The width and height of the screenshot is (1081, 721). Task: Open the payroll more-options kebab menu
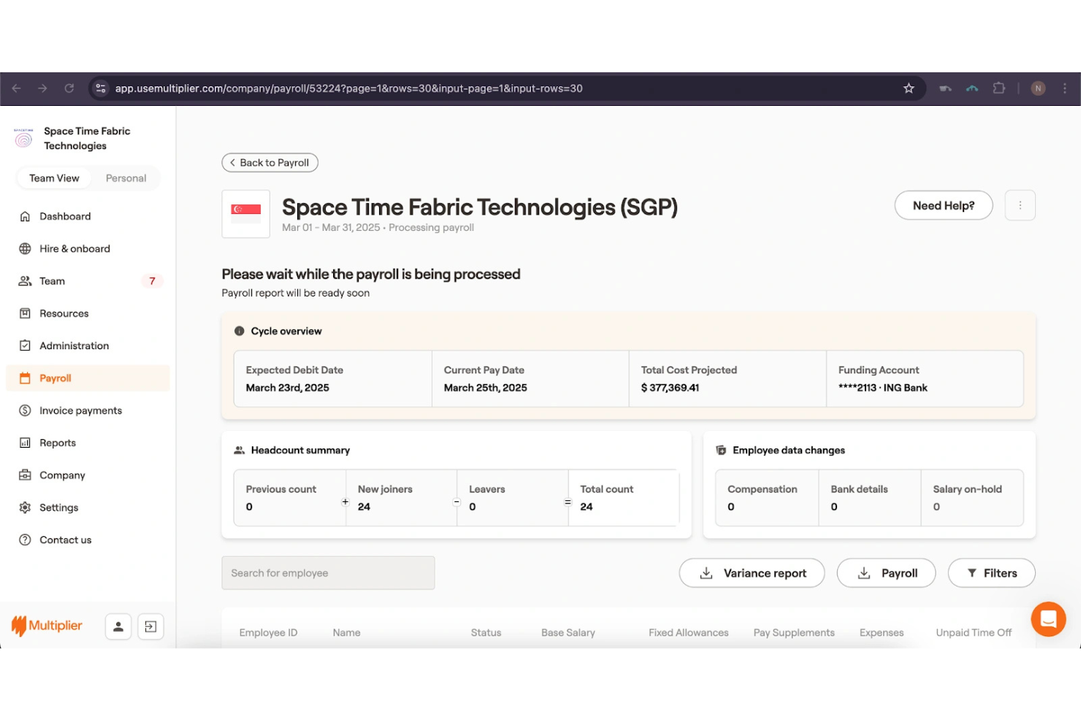pyautogui.click(x=1020, y=205)
